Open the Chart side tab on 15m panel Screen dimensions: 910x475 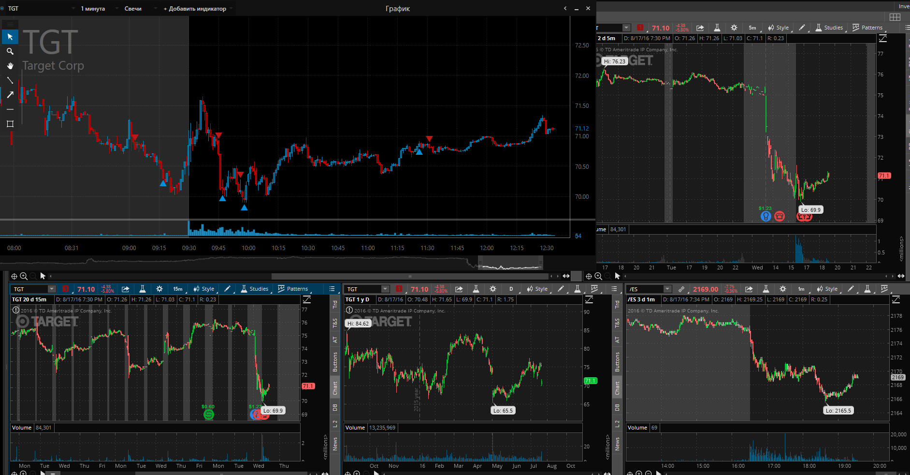click(x=335, y=388)
